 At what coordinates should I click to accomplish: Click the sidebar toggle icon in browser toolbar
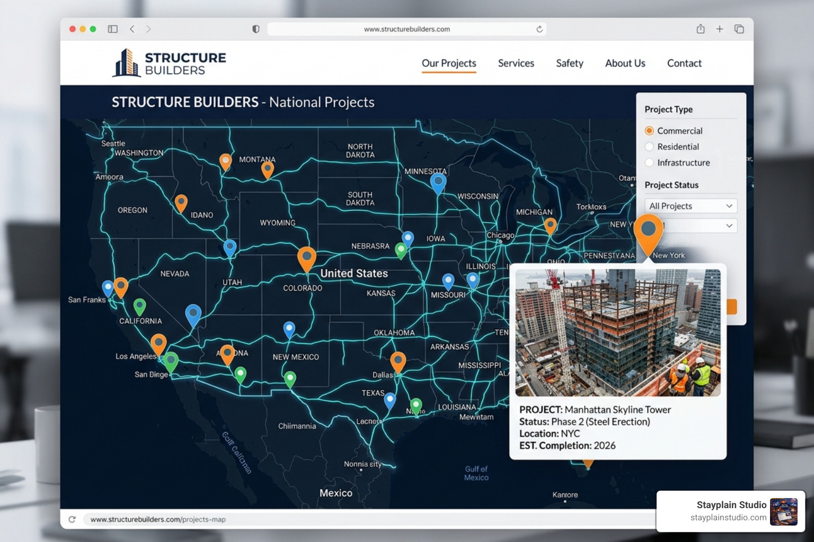[112, 29]
